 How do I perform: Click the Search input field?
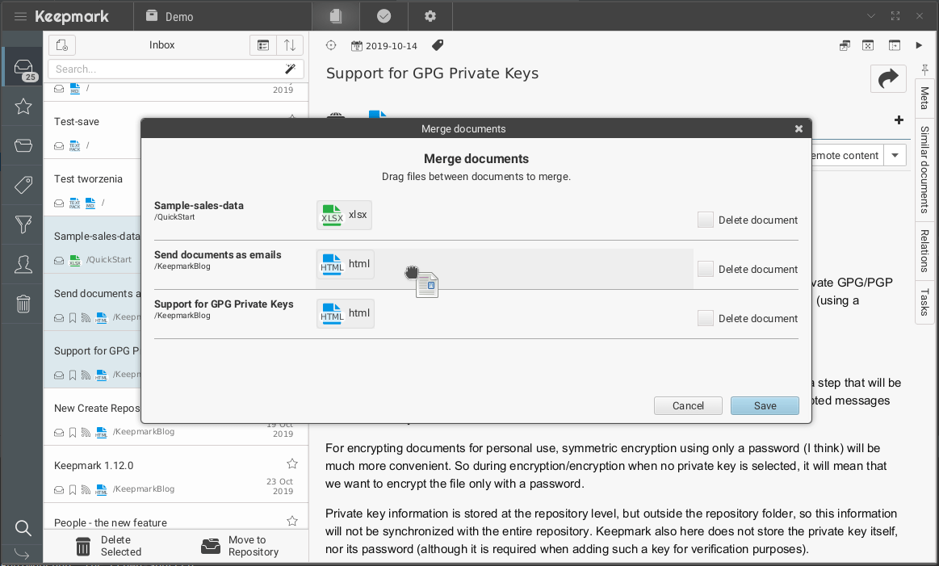tap(166, 69)
